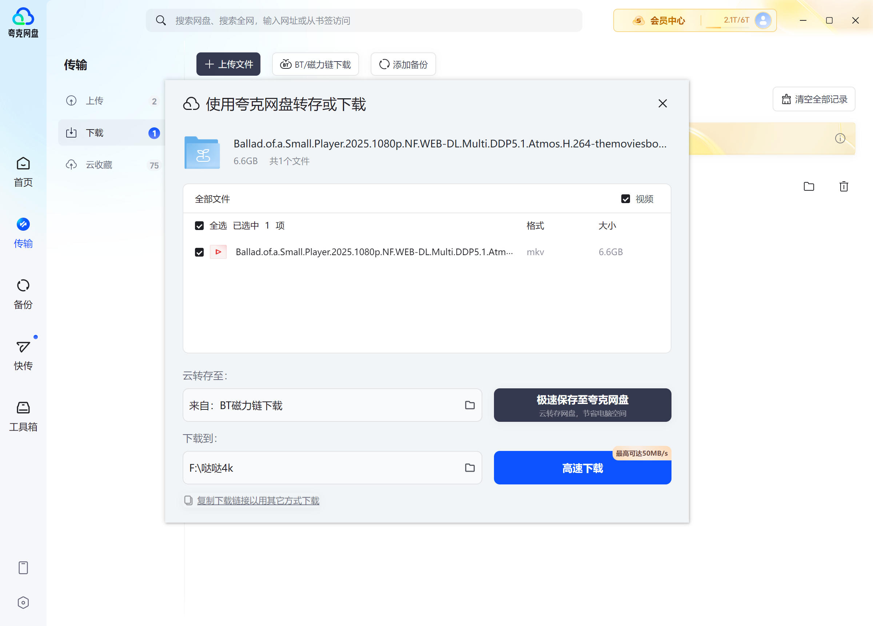The image size is (873, 626).
Task: Toggle the 全选 select-all checkbox
Action: click(199, 225)
